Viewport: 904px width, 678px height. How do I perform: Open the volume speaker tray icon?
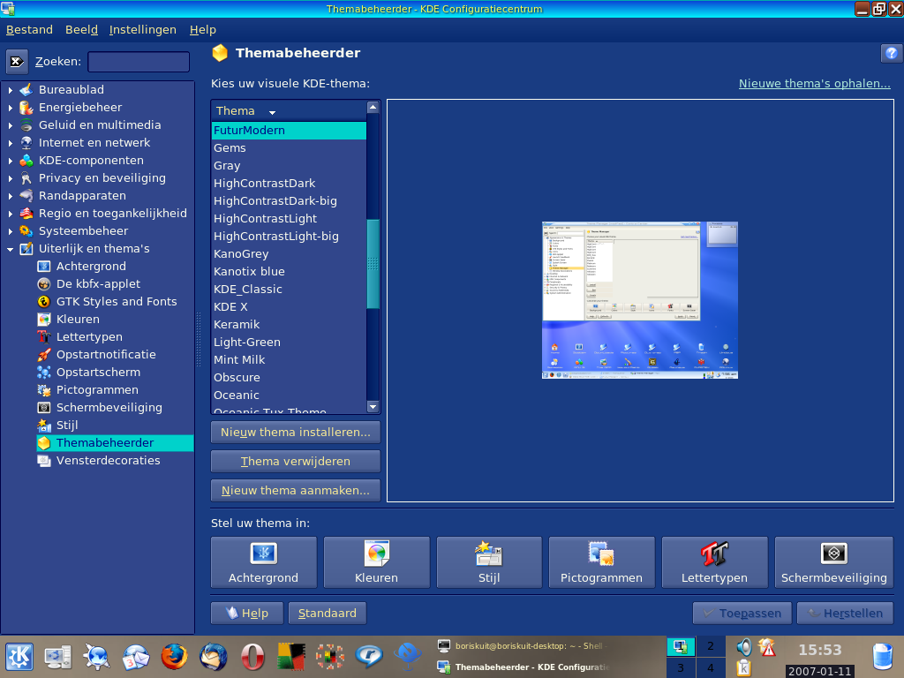pos(743,647)
